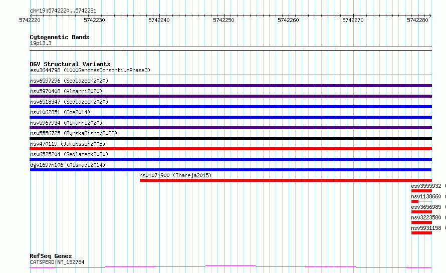
Task: Select the nsv3223580 variant label
Action: click(426, 217)
